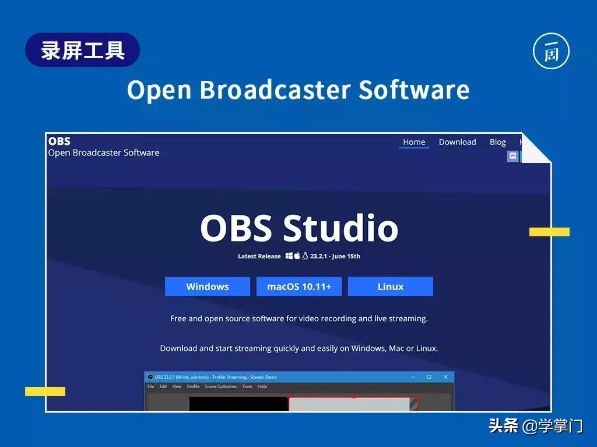The image size is (597, 447).
Task: Maximize the OBS 23.2.1 window
Action: pos(429,377)
